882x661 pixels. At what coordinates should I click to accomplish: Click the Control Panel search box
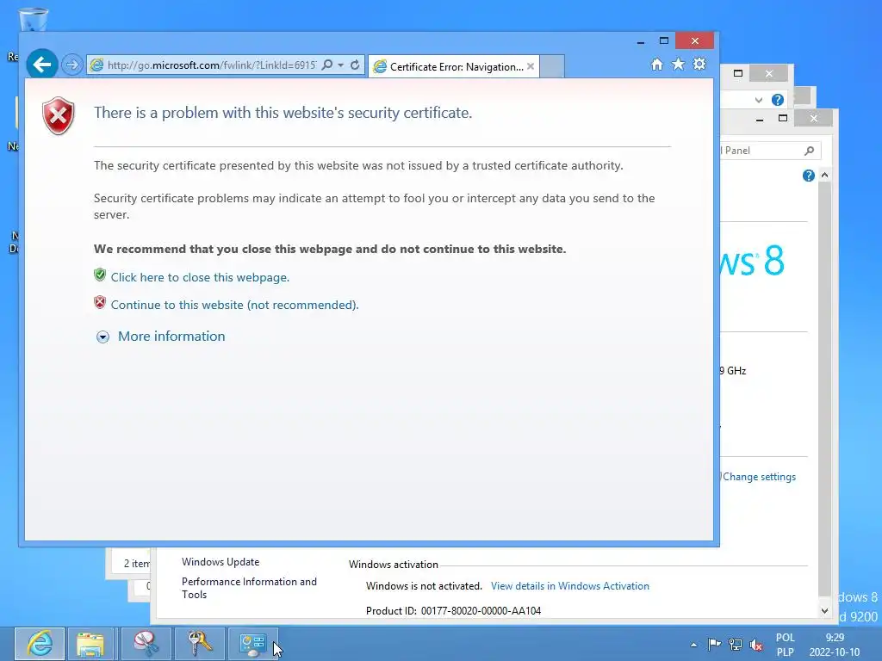point(770,151)
